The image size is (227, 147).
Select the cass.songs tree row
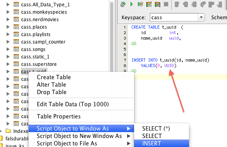pos(33,49)
